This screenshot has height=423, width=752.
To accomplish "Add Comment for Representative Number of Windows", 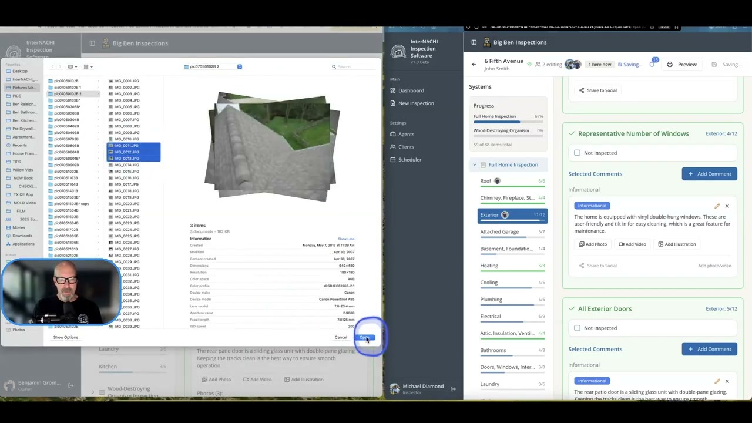I will click(x=709, y=174).
